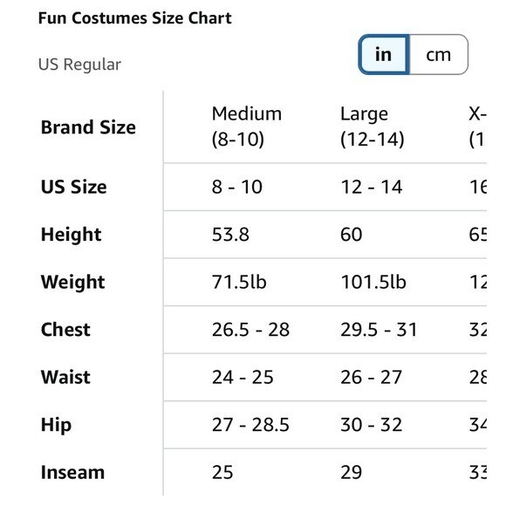Image resolution: width=506 pixels, height=506 pixels.
Task: Click Medium waist 24 - 25 cell
Action: click(x=243, y=377)
